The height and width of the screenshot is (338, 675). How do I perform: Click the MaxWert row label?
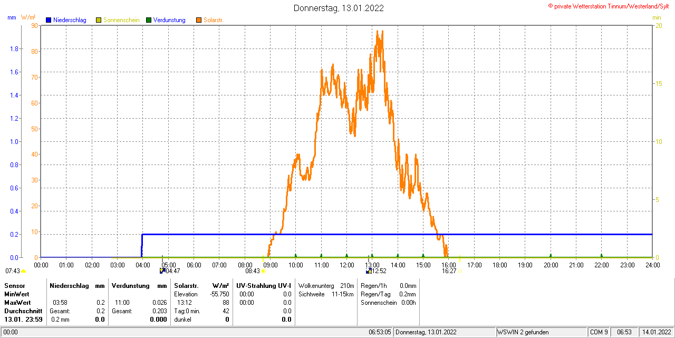(x=17, y=303)
